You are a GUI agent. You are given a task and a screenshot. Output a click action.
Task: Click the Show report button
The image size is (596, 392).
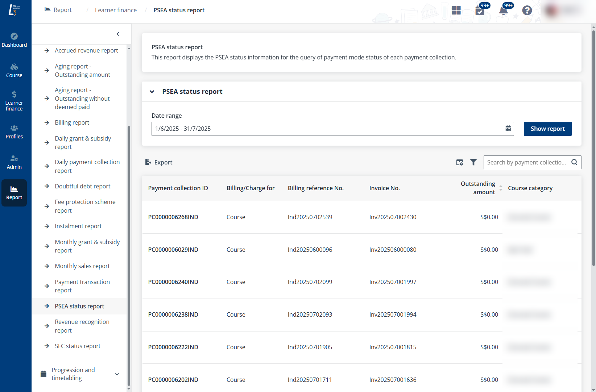[547, 129]
